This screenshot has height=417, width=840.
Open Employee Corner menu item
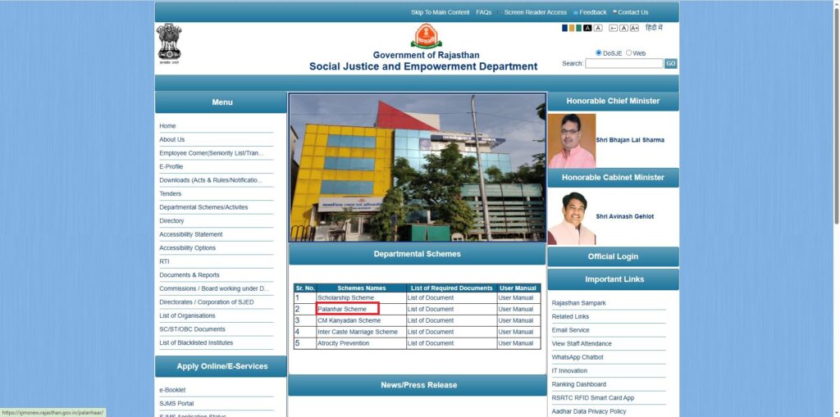pyautogui.click(x=211, y=153)
